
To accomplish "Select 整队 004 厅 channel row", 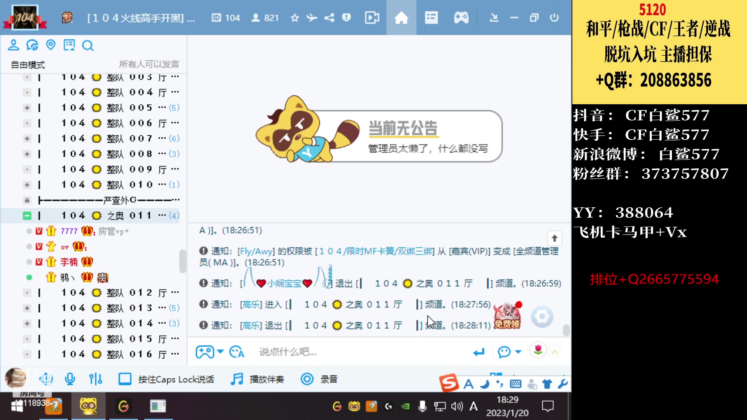I will click(x=93, y=92).
